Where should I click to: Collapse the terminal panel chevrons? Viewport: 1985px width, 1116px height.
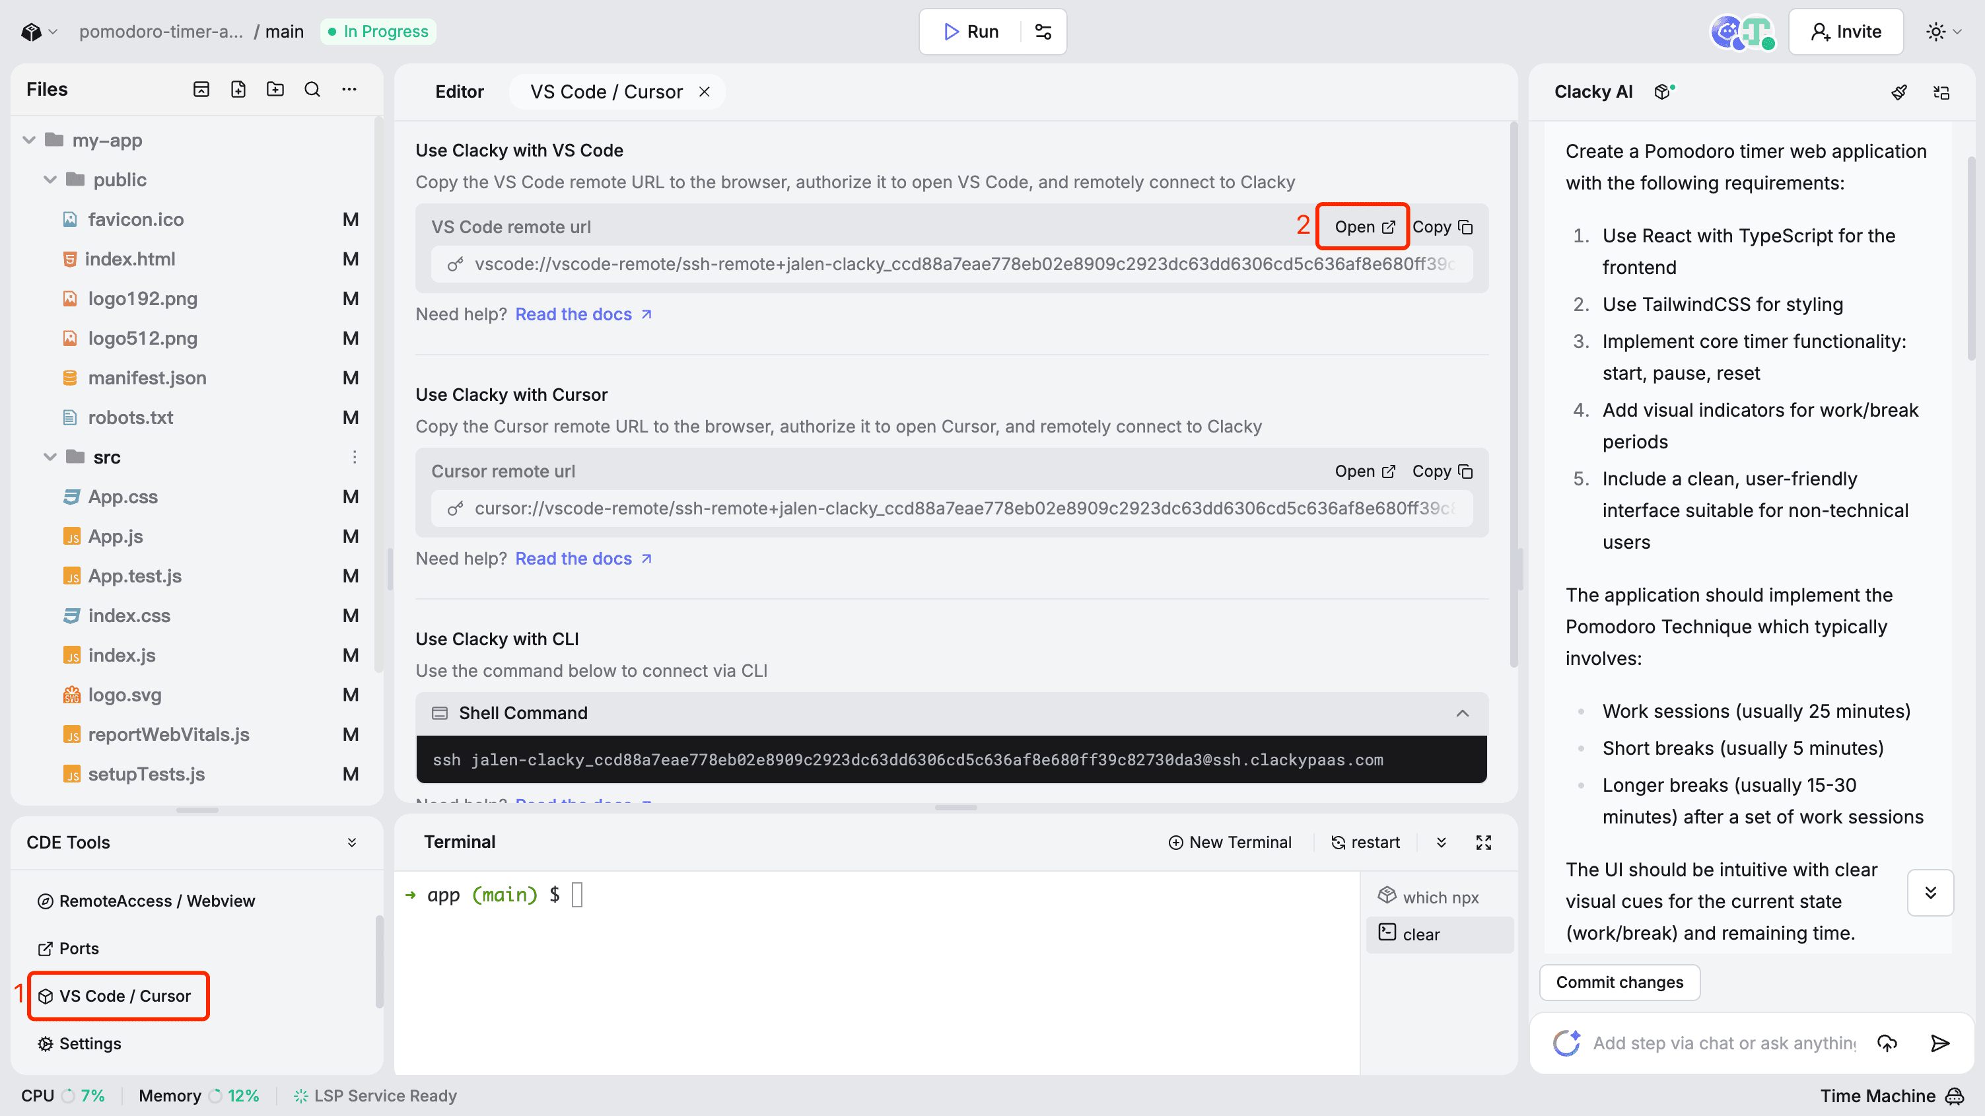click(x=1441, y=843)
